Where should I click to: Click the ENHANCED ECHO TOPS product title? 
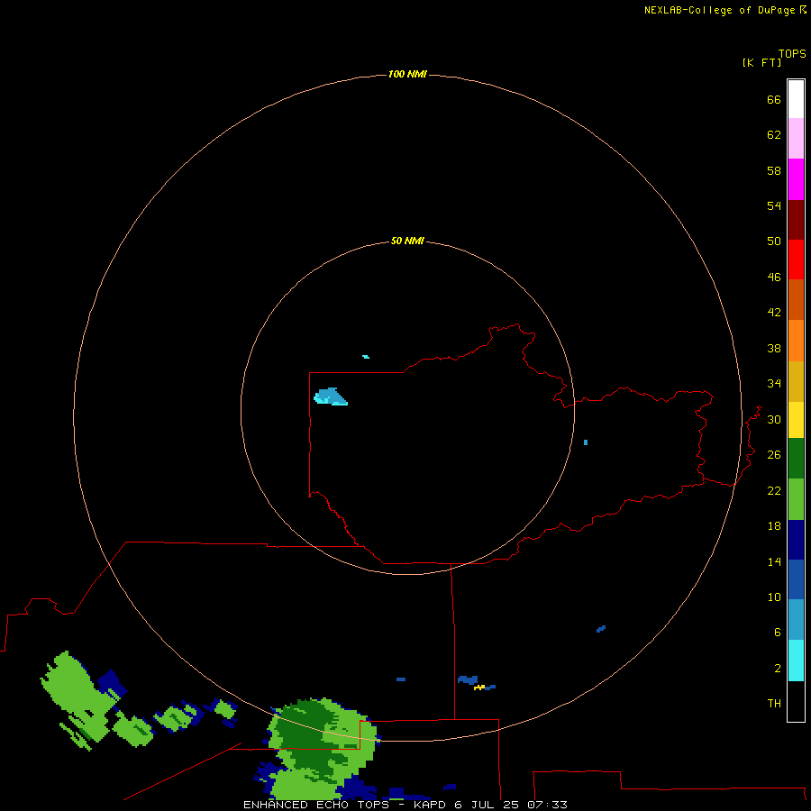coord(316,805)
